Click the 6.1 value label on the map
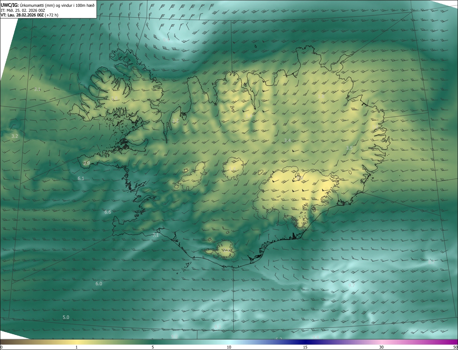 (81, 178)
